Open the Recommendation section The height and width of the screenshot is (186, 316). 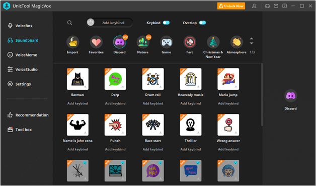tap(28, 115)
